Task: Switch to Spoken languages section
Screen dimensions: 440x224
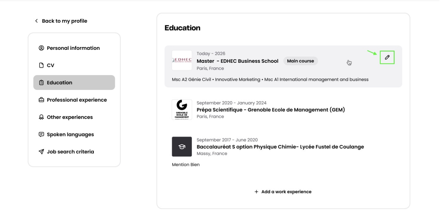Action: [x=70, y=134]
